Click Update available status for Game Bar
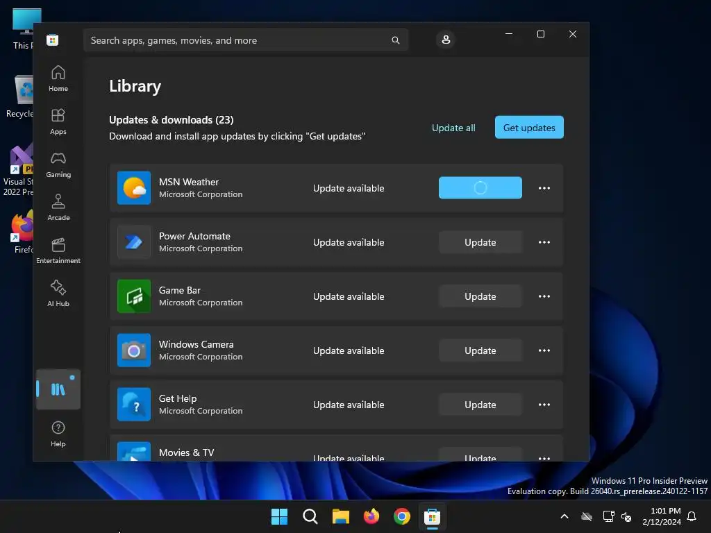Screen dimensions: 711x533 (x=349, y=296)
